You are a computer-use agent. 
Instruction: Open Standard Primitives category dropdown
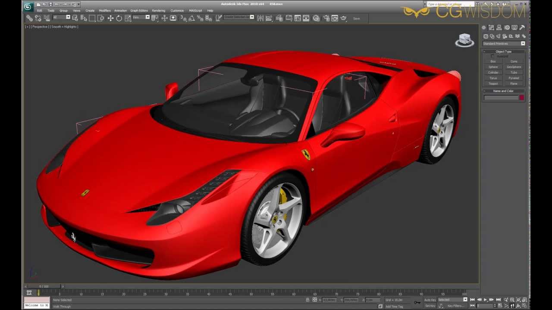504,43
